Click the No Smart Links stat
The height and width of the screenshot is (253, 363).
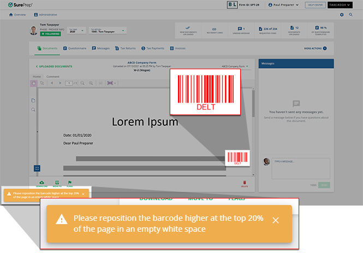pyautogui.click(x=215, y=31)
